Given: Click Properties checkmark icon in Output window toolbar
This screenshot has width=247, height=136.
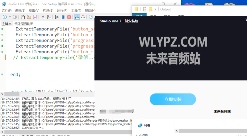Looking at the screenshot, I should [x=144, y=9].
